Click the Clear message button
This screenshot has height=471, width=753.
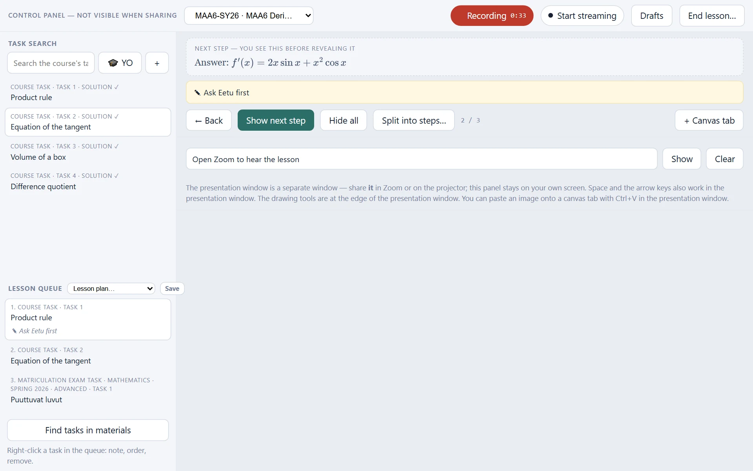[x=724, y=159]
